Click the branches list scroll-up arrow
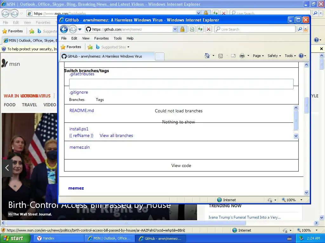The width and height of the screenshot is (325, 243). (296, 108)
